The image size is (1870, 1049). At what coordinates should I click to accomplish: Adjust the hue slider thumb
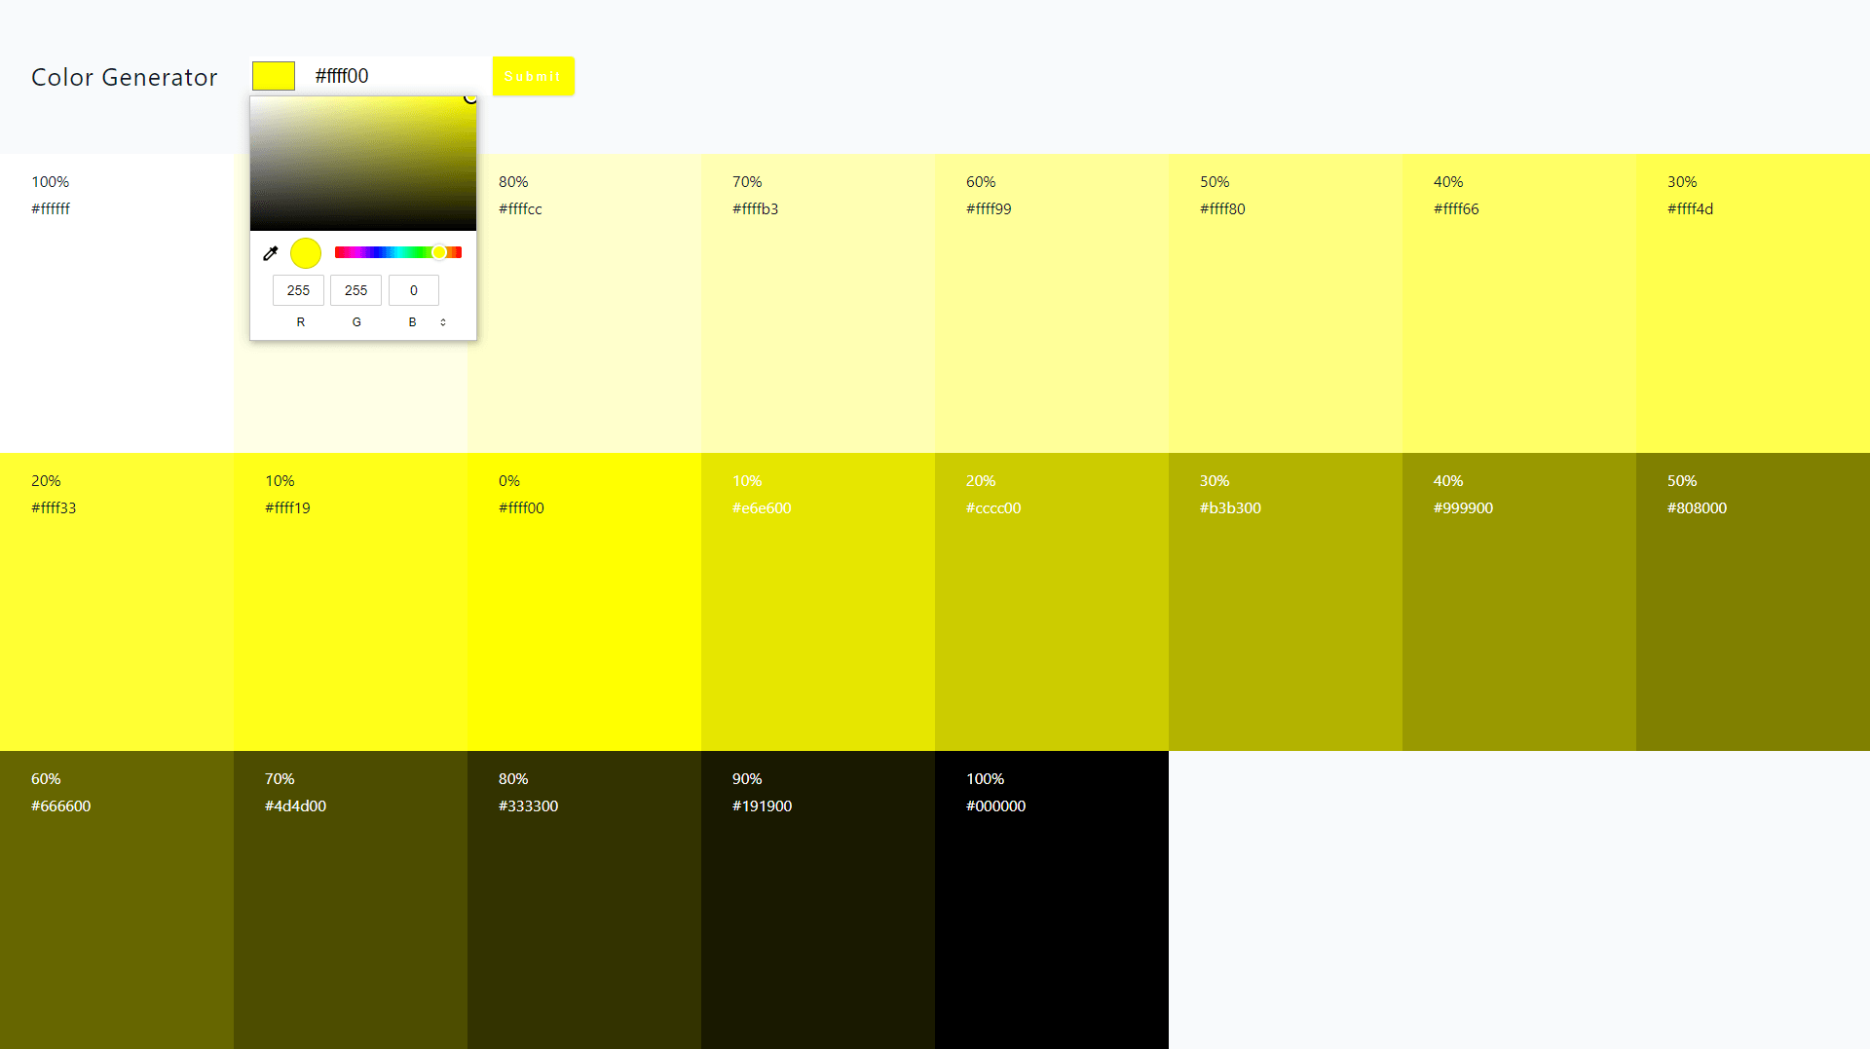[x=439, y=252]
